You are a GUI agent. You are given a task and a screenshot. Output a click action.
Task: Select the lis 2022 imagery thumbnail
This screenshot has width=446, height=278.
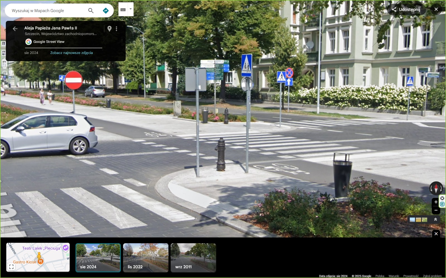click(x=146, y=257)
